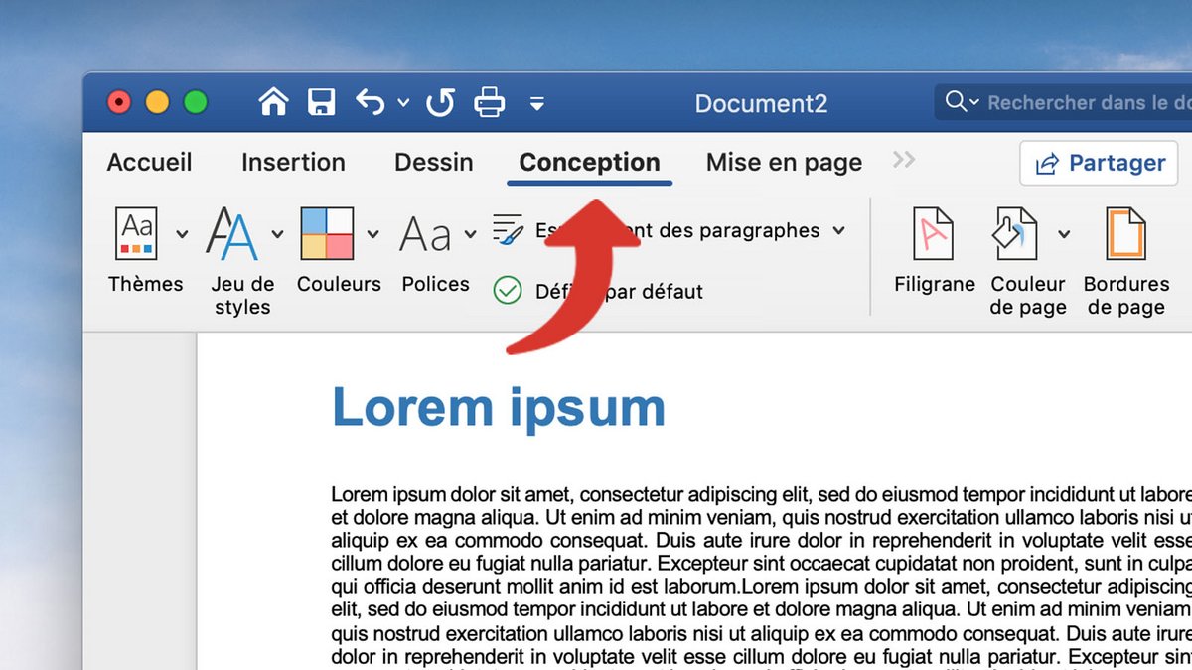Expand the Thèmes dropdown arrow
The width and height of the screenshot is (1192, 670).
point(181,234)
